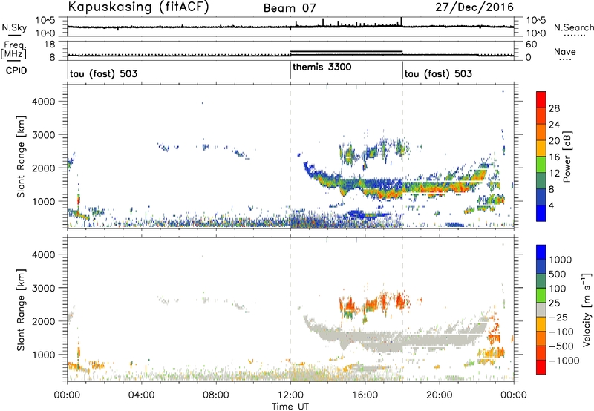
Task: Click the red echo near 1000 km at 00:30
Action: click(x=79, y=200)
